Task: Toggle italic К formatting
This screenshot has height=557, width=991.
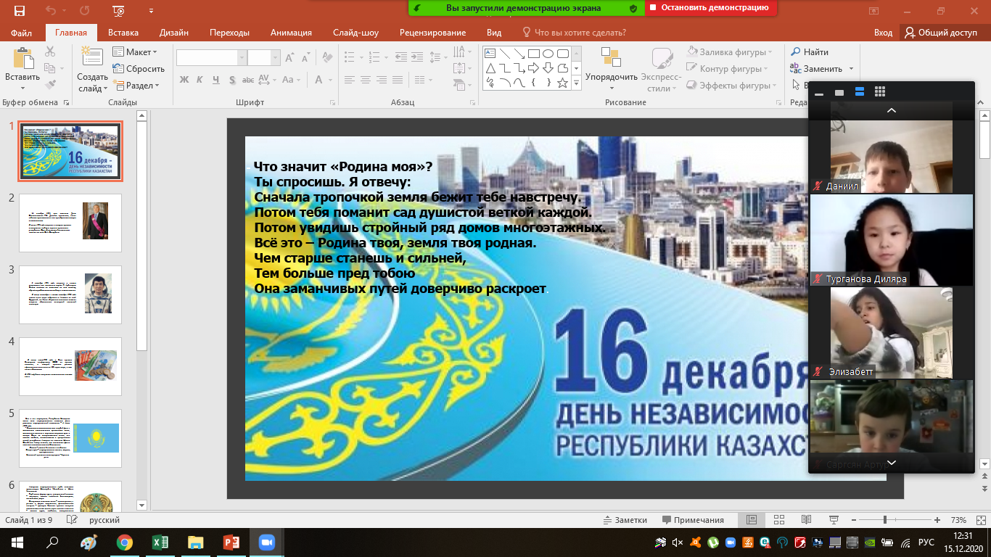Action: (200, 80)
